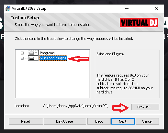Select the Skins and plugins feature item
This screenshot has width=168, height=133.
point(53,58)
